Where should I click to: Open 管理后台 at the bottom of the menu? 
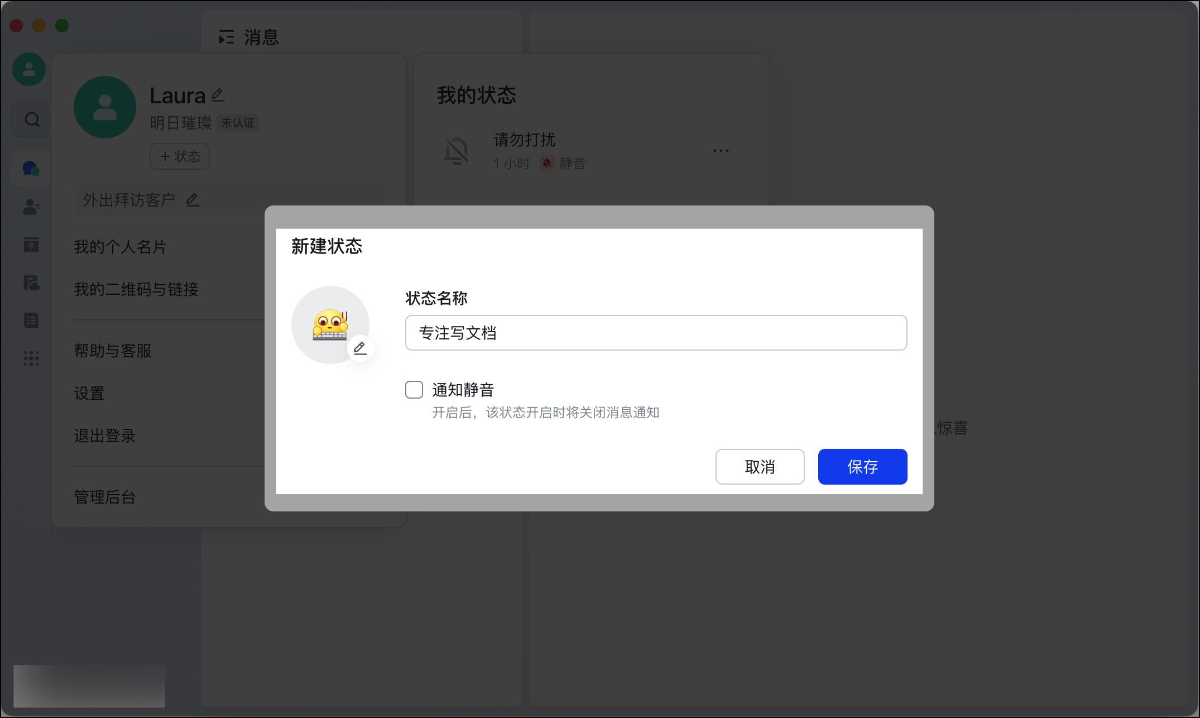(x=104, y=497)
